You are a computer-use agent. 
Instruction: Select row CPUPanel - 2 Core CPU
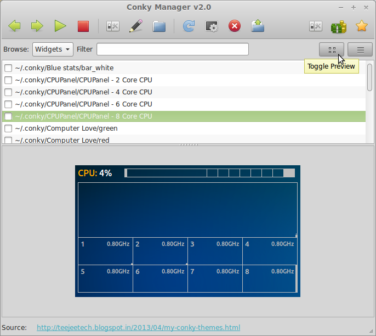(184, 80)
